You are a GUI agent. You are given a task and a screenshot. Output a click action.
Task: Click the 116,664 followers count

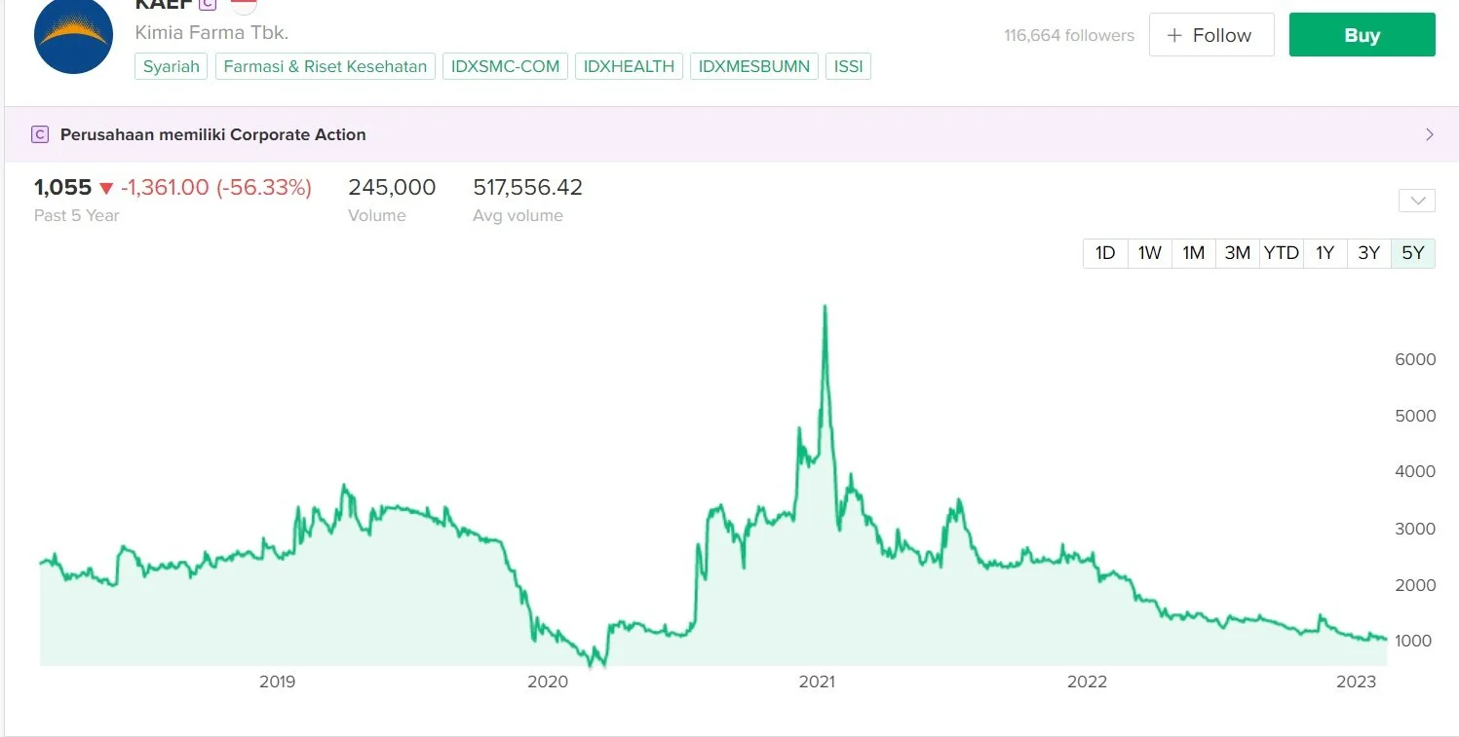click(x=1069, y=35)
